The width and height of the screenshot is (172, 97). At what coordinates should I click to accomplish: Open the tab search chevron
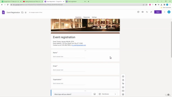[157, 1]
